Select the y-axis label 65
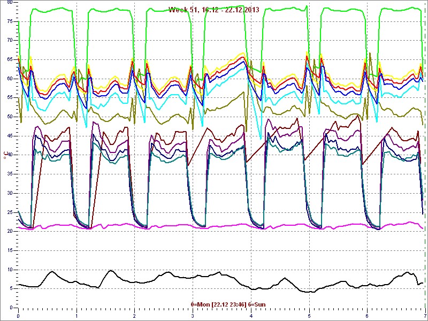Viewport: 428px width, 321px height. [x=10, y=59]
